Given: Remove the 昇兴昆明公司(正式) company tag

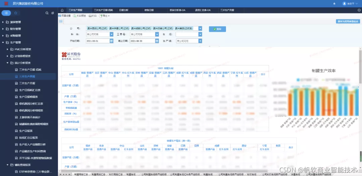Looking at the screenshot, I should [97, 28].
